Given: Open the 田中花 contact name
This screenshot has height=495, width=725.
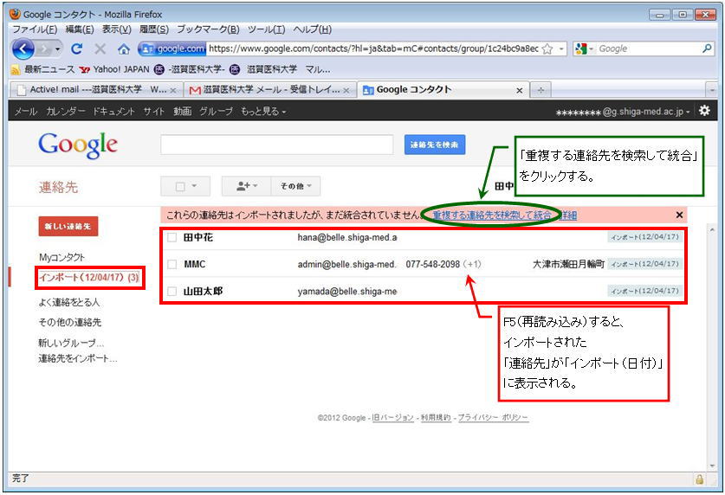Looking at the screenshot, I should (x=197, y=237).
